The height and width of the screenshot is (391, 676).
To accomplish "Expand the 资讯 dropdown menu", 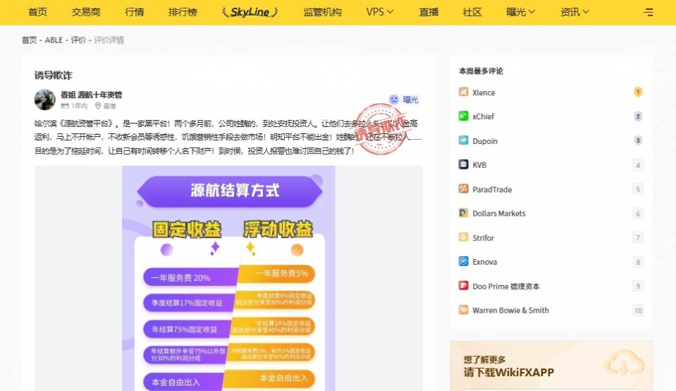I will [x=574, y=12].
